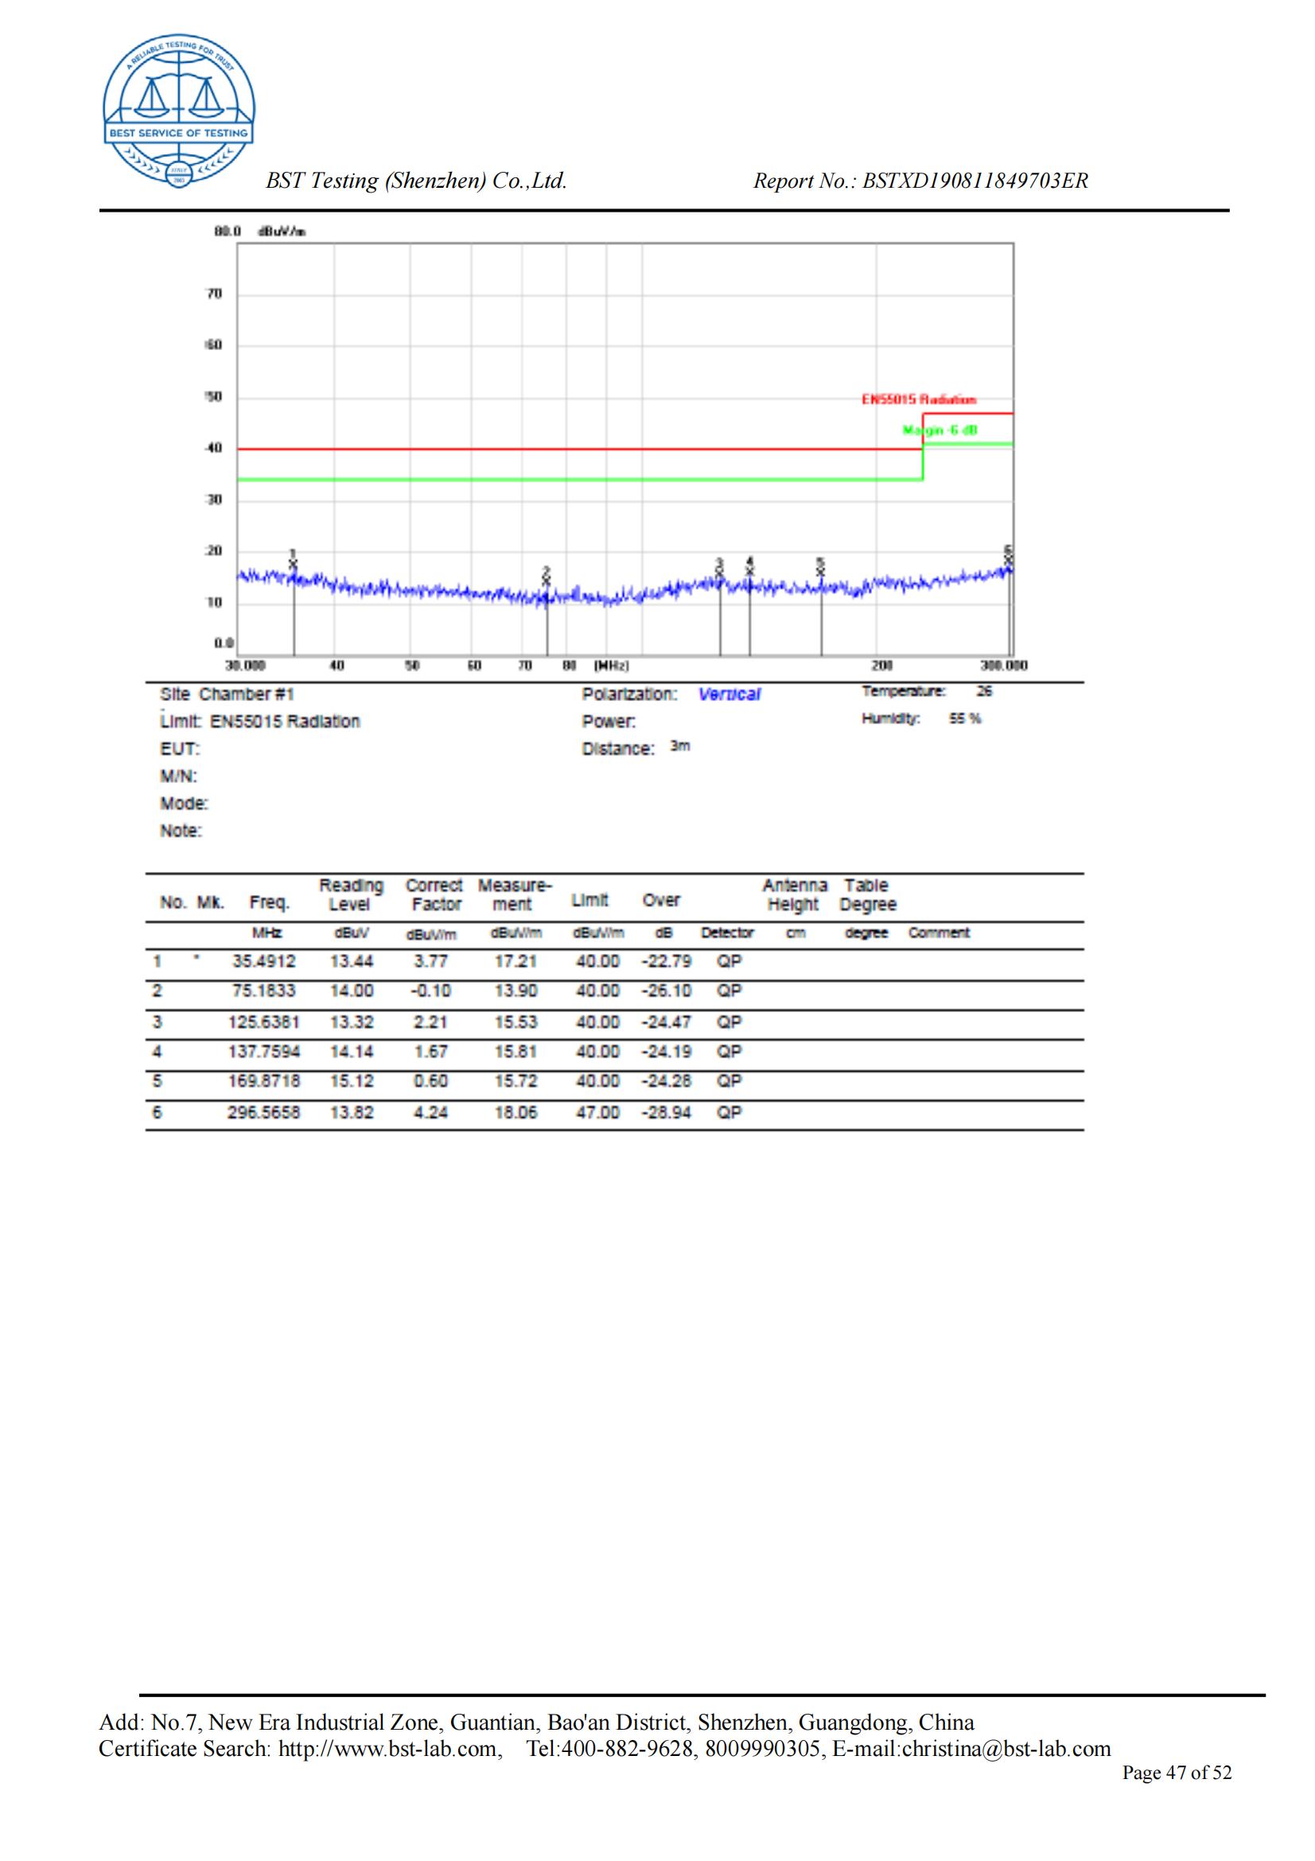Click the Freq. column header
This screenshot has height=1861, width=1315.
[x=269, y=902]
